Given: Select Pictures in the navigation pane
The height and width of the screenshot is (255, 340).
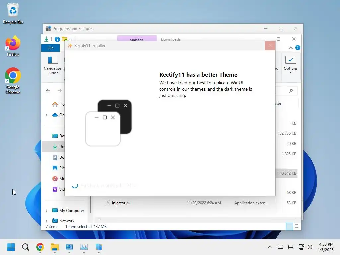Looking at the screenshot, I should pyautogui.click(x=58, y=168).
